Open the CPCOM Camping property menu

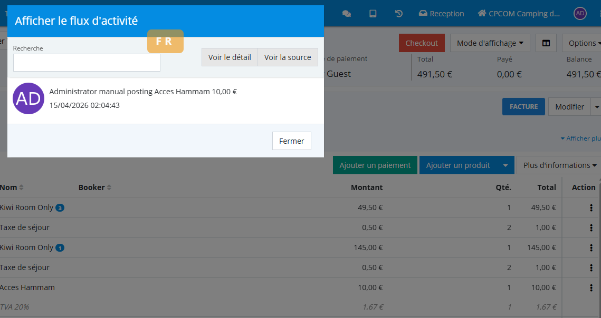pyautogui.click(x=519, y=14)
